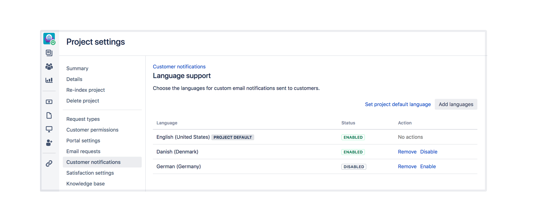Enable the German (Germany) language

[x=428, y=166]
